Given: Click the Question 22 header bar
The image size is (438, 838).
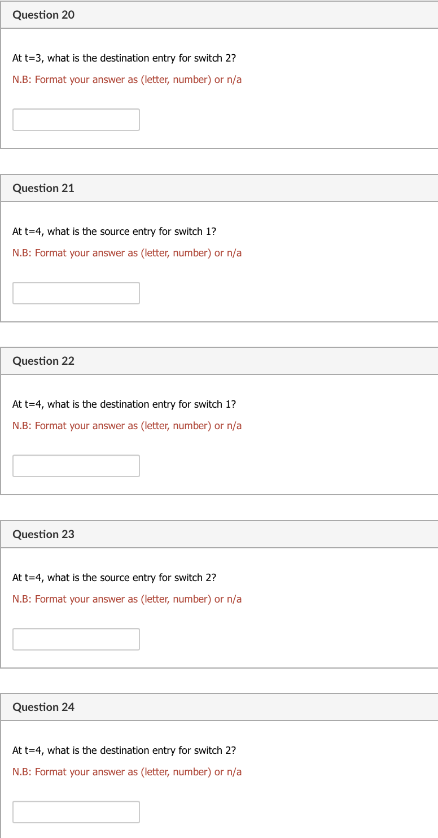Looking at the screenshot, I should [x=219, y=361].
